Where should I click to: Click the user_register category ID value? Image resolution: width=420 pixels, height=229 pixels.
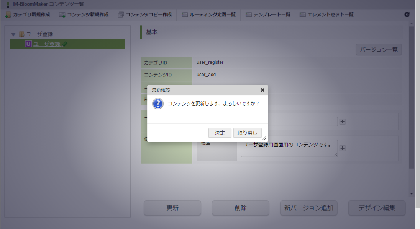click(x=210, y=62)
